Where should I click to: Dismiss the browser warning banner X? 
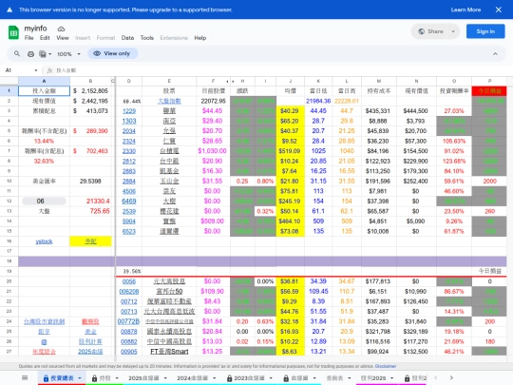click(499, 10)
